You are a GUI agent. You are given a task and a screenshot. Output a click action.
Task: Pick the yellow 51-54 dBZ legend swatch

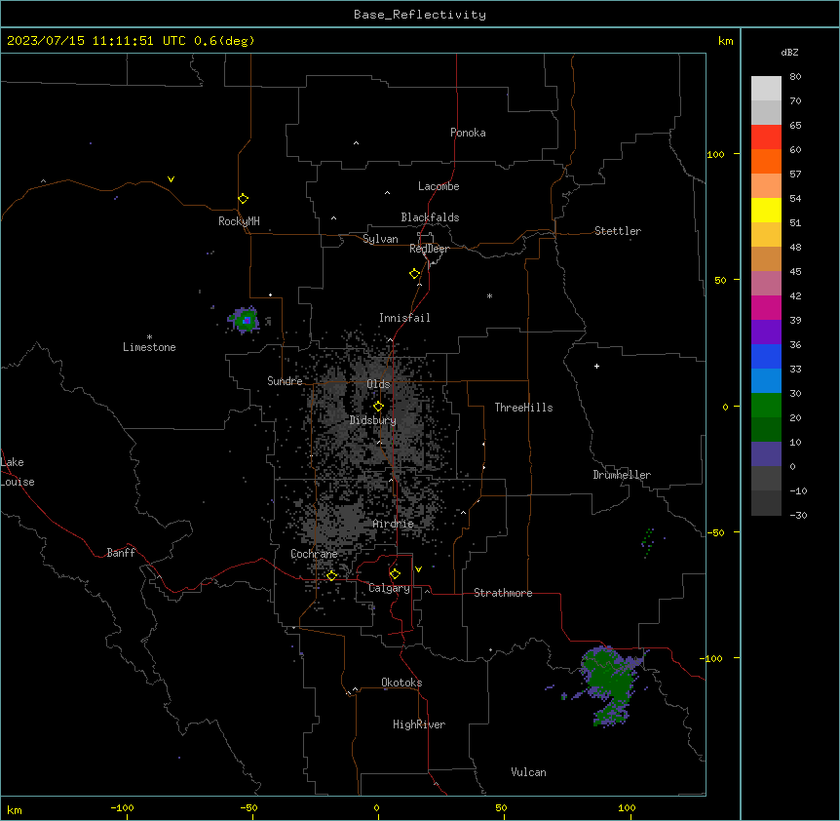pyautogui.click(x=766, y=210)
